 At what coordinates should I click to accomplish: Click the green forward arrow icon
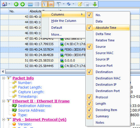(22, 4)
